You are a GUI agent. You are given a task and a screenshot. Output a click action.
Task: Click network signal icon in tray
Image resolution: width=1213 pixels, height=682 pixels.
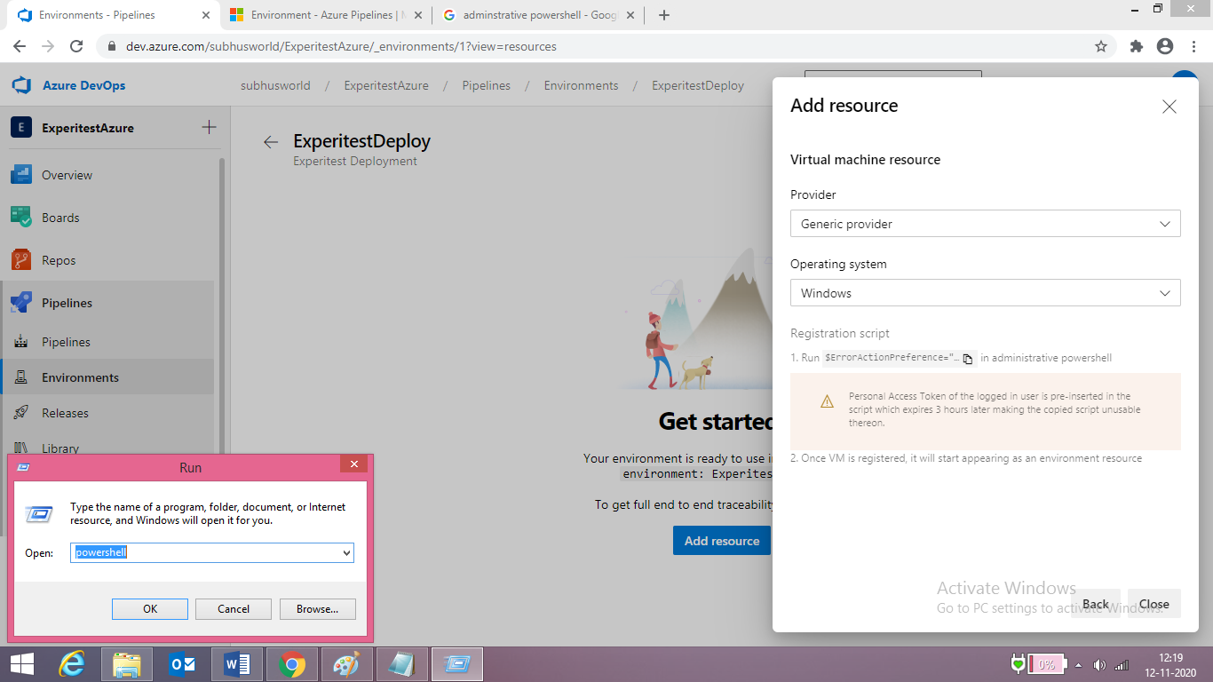[x=1122, y=664]
